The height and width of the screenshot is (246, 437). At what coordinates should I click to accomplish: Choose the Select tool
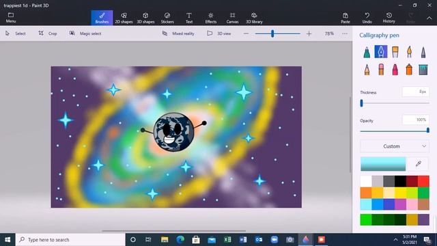[16, 33]
